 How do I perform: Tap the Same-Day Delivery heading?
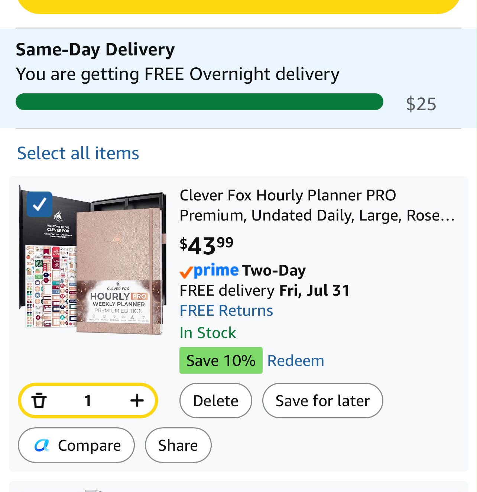pyautogui.click(x=95, y=49)
